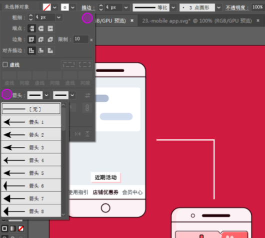Choose the bevel join corner icon
This screenshot has width=265, height=238.
[50, 40]
